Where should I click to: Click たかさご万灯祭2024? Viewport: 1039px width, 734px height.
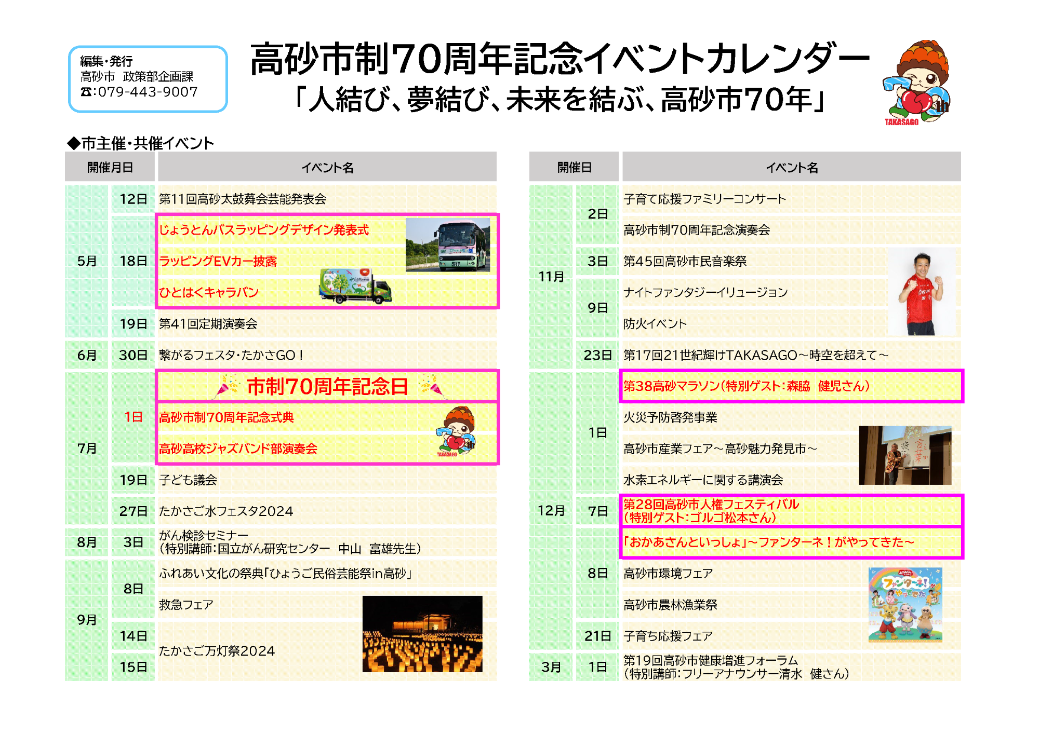[x=217, y=651]
